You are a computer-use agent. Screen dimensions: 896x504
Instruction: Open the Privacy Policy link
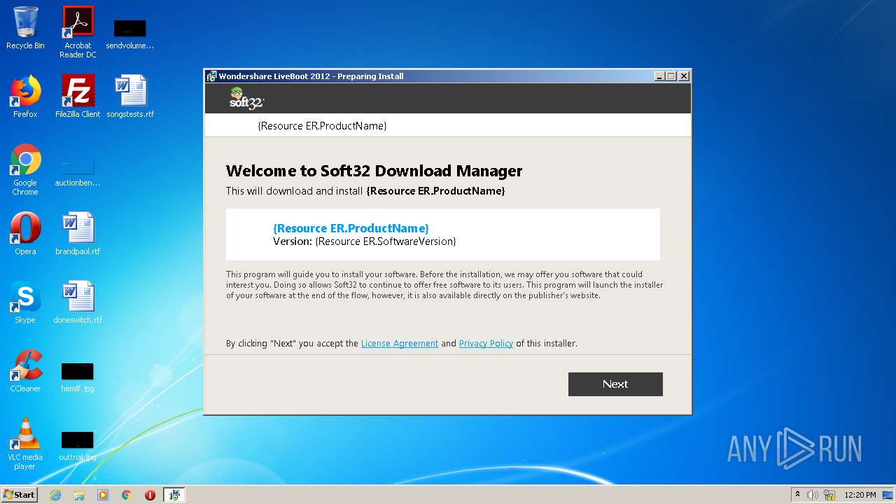[x=486, y=344]
